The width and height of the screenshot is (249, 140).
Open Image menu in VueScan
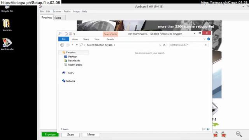[x=76, y=11]
